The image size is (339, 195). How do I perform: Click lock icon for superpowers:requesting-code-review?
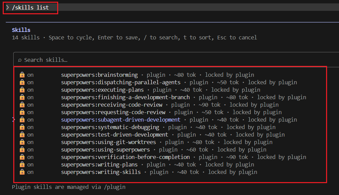point(22,112)
